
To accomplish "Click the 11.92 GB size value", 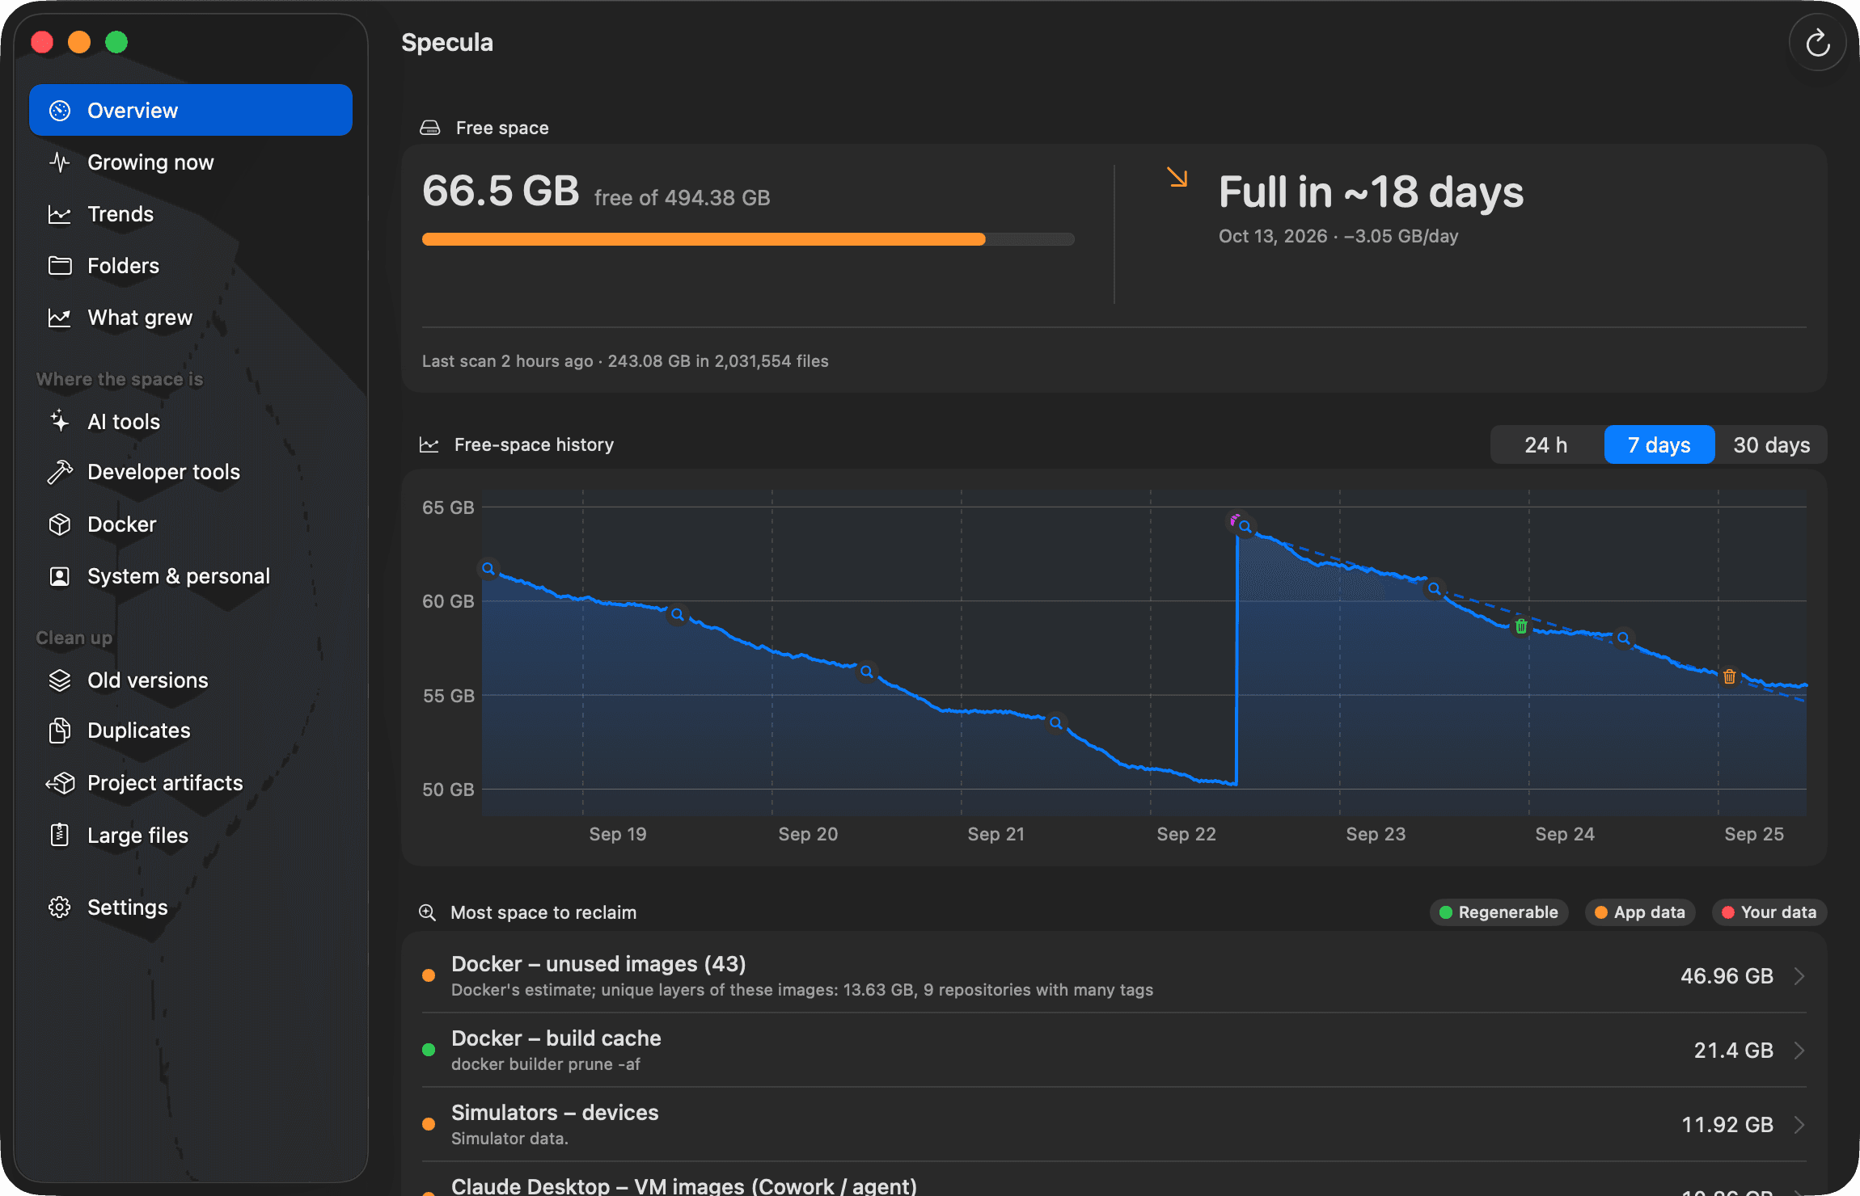I will point(1727,1125).
